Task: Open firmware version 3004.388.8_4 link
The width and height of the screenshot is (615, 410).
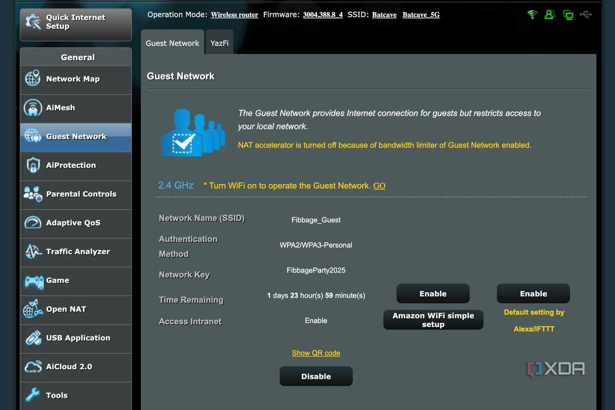Action: pyautogui.click(x=323, y=15)
